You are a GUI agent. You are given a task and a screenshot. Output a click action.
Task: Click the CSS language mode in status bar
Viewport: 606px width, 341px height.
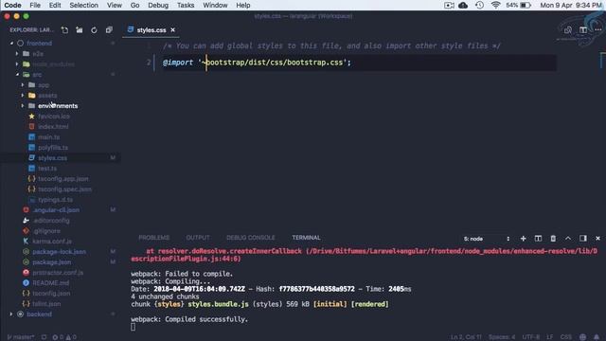pos(566,337)
